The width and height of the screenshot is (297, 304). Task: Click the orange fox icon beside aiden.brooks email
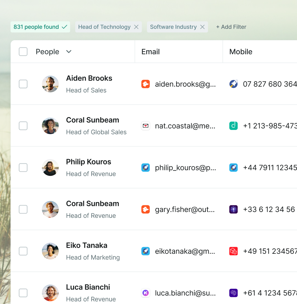click(x=145, y=84)
